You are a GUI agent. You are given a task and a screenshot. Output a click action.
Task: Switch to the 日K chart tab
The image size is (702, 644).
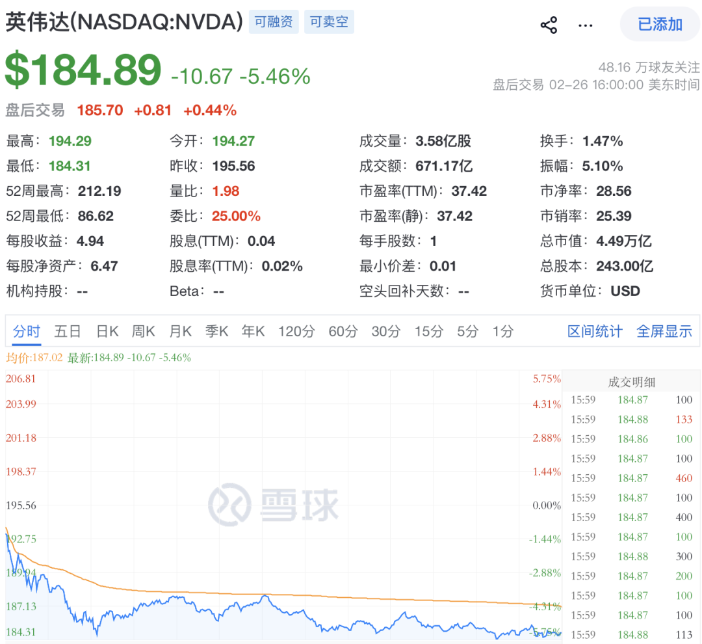[107, 331]
